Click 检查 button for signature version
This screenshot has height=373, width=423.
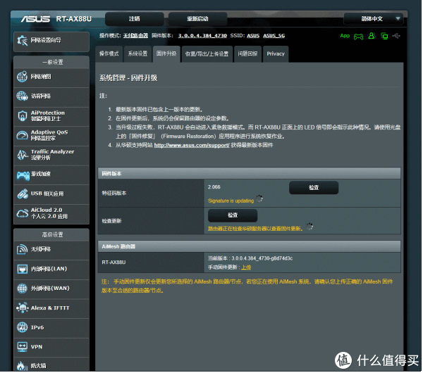[314, 188]
